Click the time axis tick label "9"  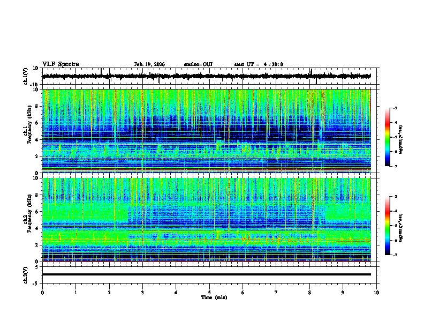[x=343, y=293]
